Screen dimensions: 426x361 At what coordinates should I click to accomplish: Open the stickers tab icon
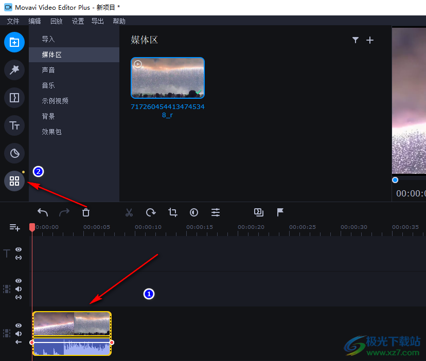click(x=14, y=153)
